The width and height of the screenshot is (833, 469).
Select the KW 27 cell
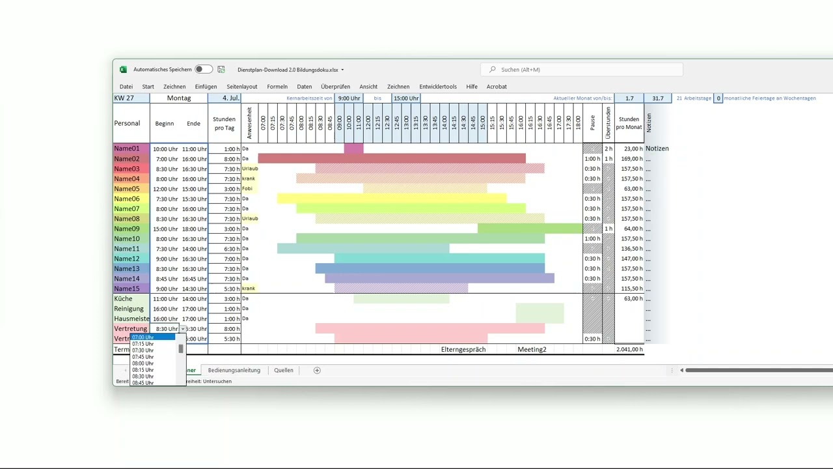pyautogui.click(x=131, y=98)
